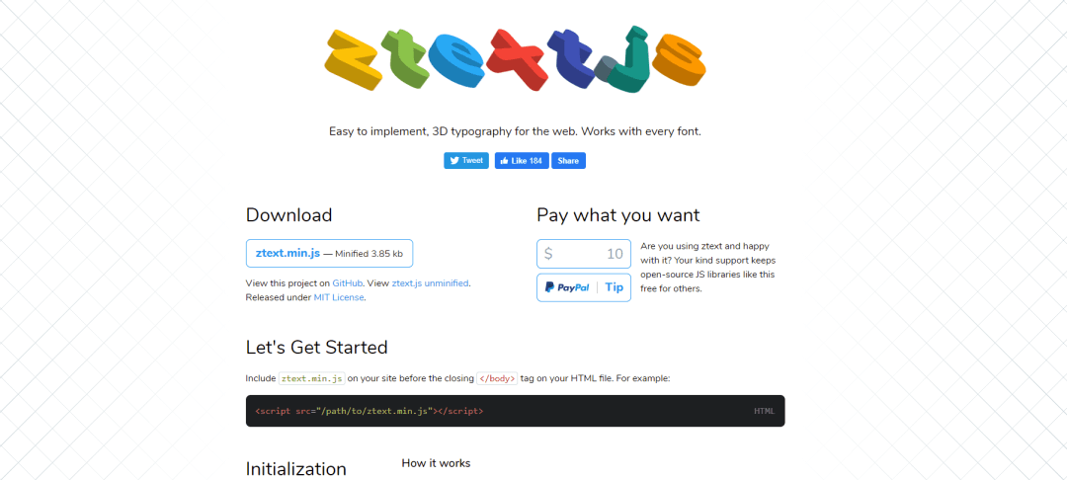Click the inline ztext.min.js code snippet
The image size is (1067, 480).
click(312, 378)
